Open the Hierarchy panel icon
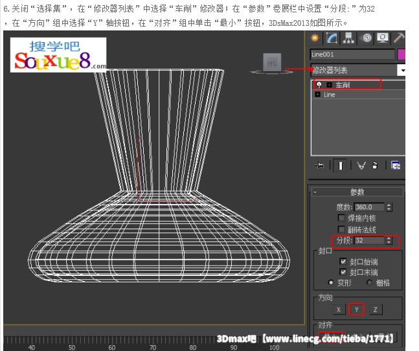 click(348, 38)
